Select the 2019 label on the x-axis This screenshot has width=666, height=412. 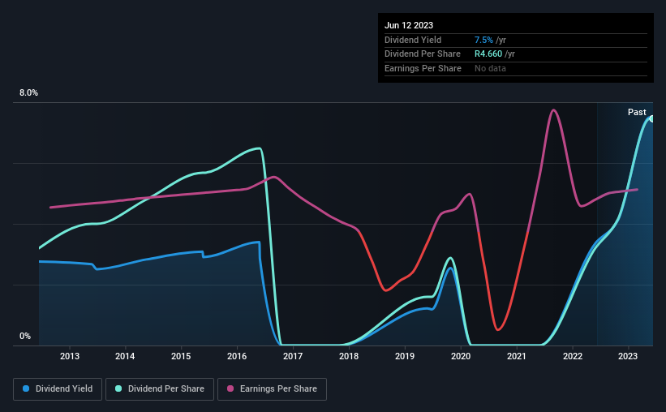405,356
